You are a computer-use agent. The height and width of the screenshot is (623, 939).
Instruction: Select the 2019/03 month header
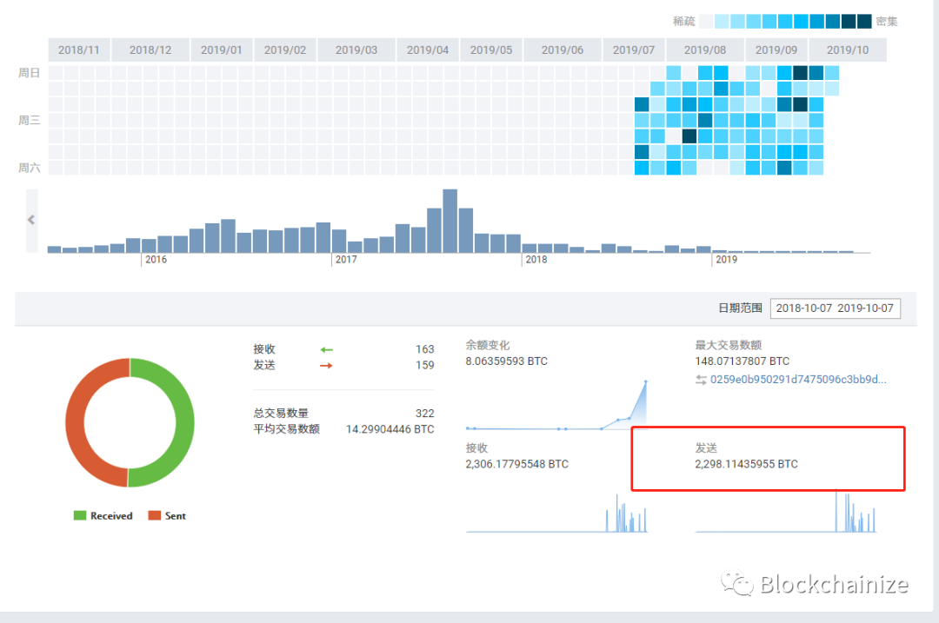(356, 50)
